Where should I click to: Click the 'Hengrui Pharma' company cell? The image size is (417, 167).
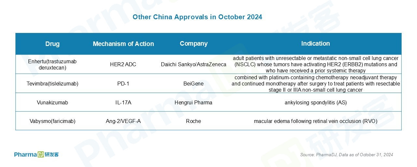coord(194,102)
